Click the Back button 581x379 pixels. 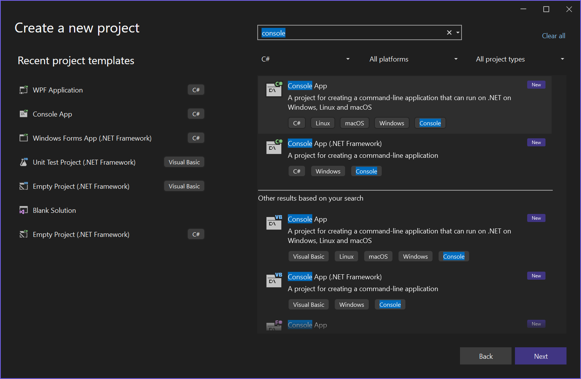point(486,356)
